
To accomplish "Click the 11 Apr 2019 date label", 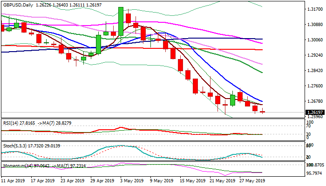I will tap(14, 180).
